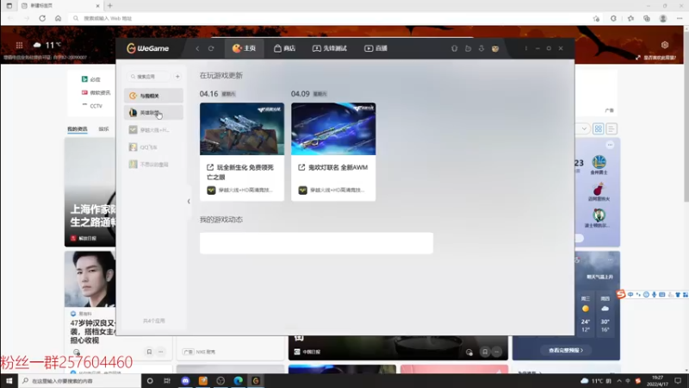
Task: Open the 直播 tab in WeGame
Action: pos(376,48)
